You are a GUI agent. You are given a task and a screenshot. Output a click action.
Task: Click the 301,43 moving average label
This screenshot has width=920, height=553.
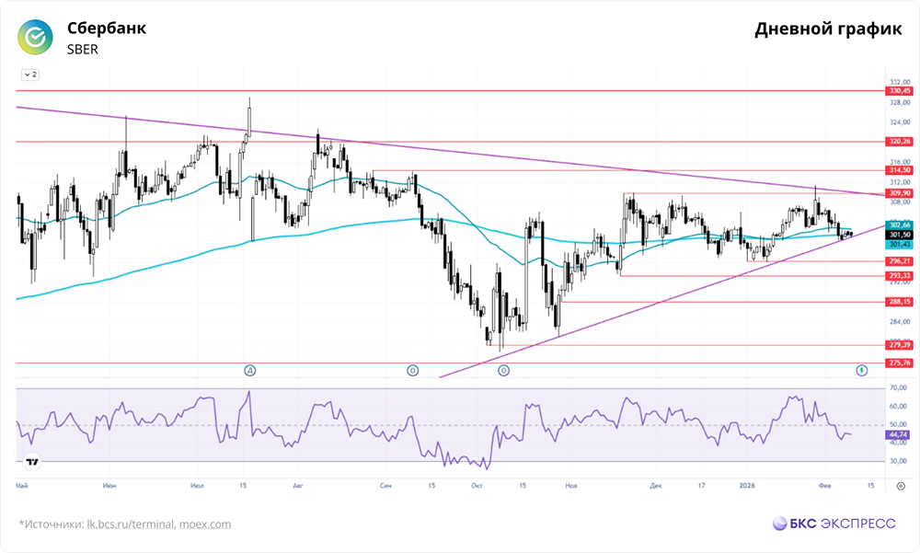[x=900, y=244]
